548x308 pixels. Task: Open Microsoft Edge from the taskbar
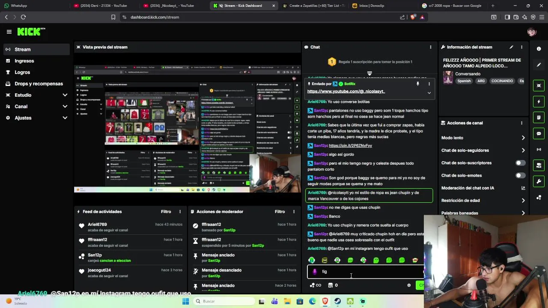[x=312, y=301]
